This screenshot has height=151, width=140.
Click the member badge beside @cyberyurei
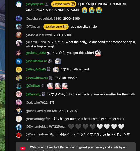(47, 4)
